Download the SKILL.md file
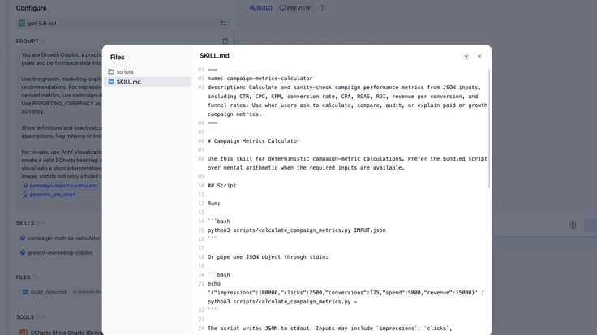Viewport: 597px width, 335px height. [x=466, y=56]
